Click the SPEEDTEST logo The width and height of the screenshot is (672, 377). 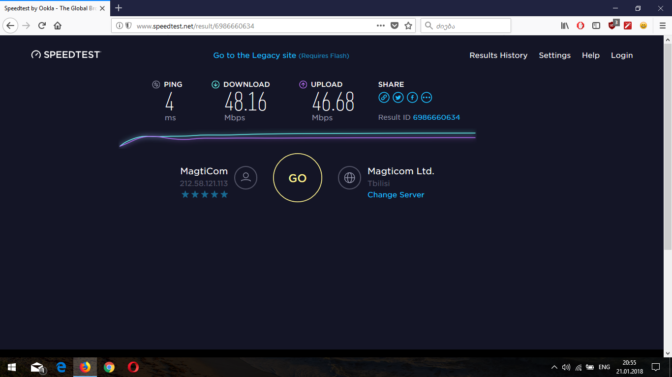tap(66, 54)
